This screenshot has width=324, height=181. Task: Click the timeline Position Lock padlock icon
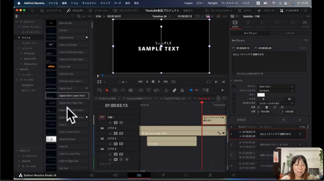coord(182,90)
